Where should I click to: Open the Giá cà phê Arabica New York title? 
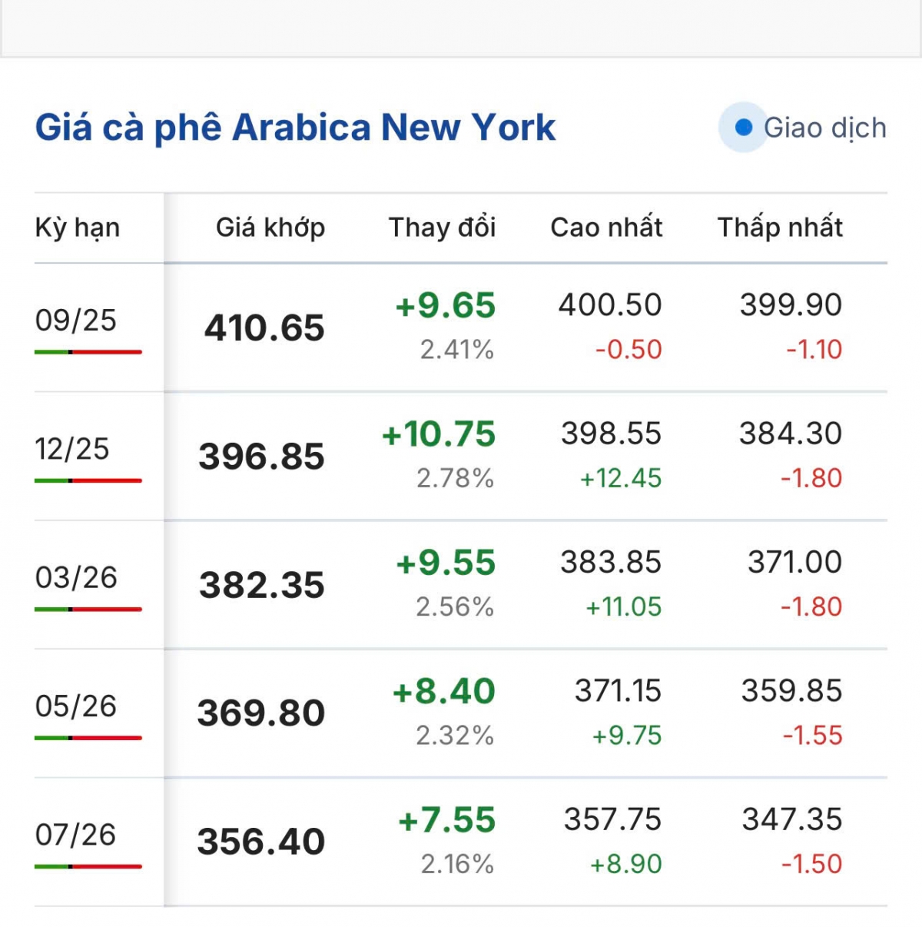coord(295,128)
